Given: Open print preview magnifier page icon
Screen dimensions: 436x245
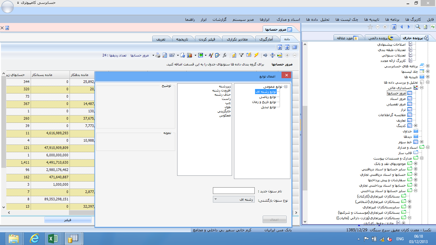Looking at the screenshot, I should point(165,55).
